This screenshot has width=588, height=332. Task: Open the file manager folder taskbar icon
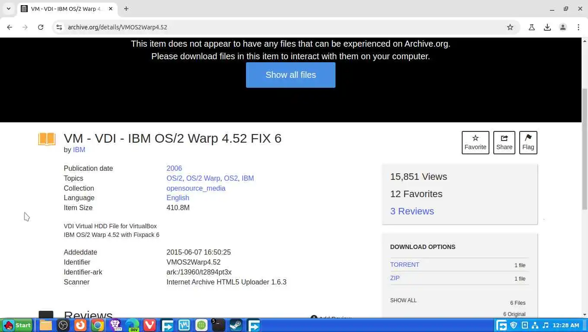pyautogui.click(x=46, y=325)
